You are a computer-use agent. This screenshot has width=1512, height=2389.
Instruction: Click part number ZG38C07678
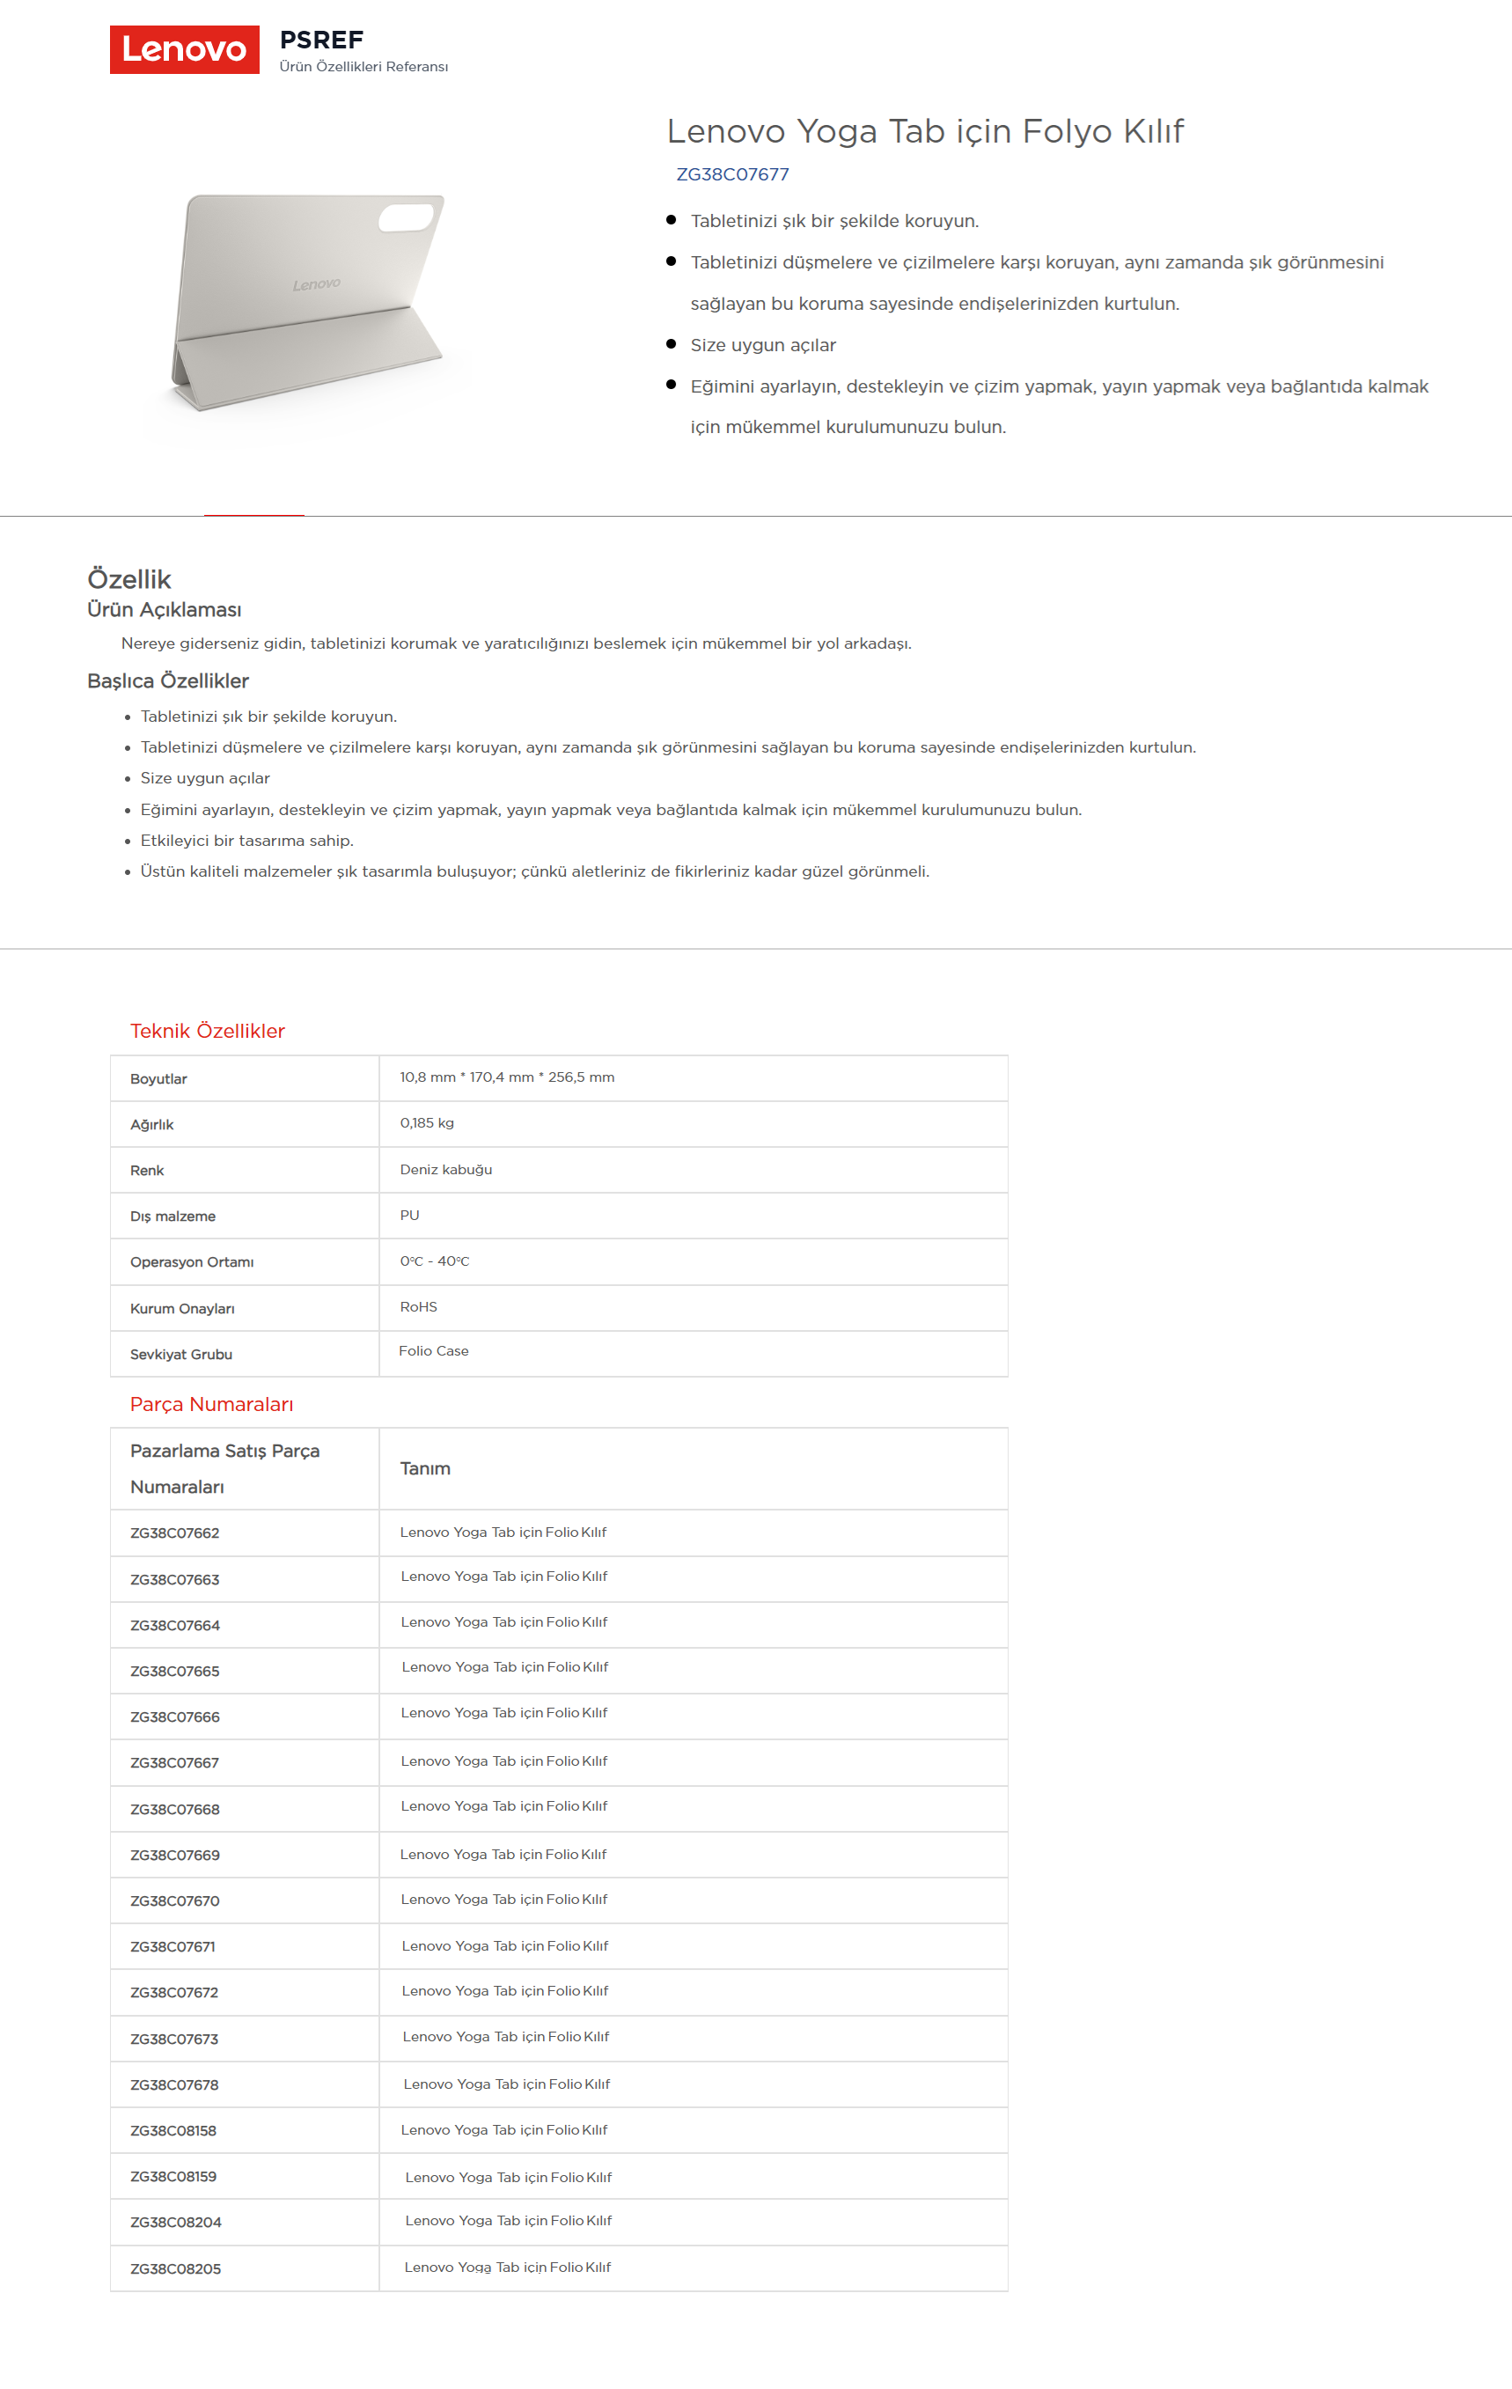[x=173, y=2084]
